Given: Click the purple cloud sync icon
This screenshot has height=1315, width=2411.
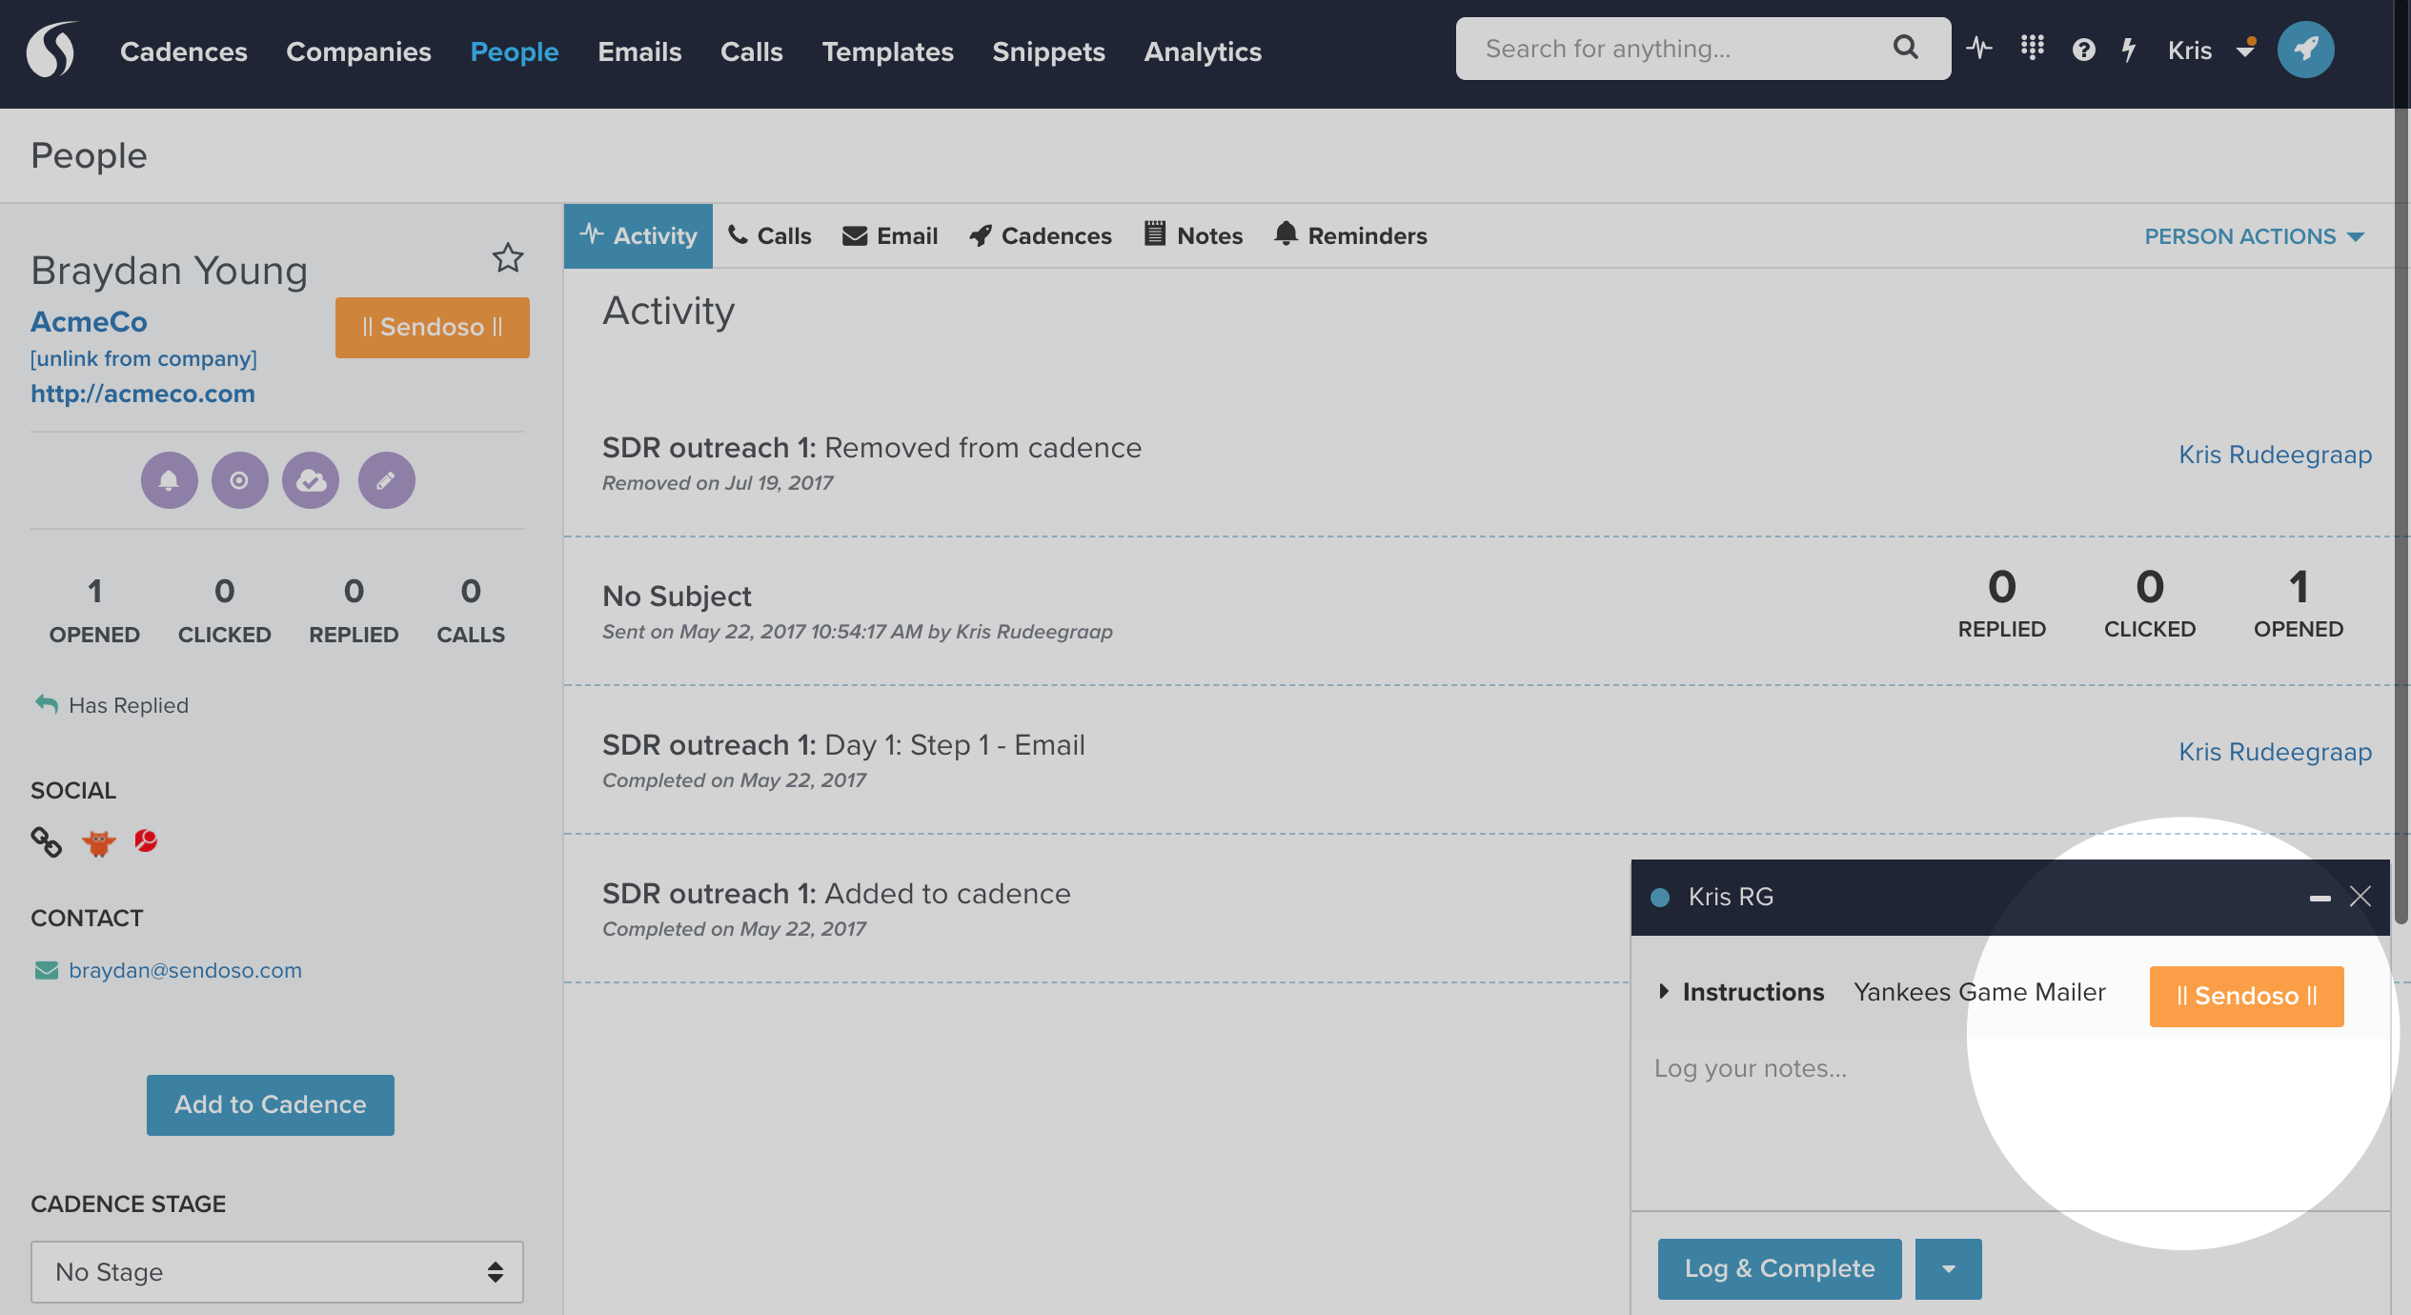Looking at the screenshot, I should coord(311,480).
